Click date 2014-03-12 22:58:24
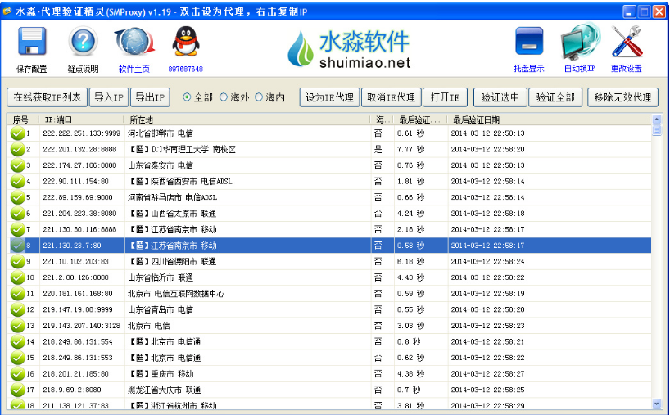This screenshot has width=670, height=415. coord(487,261)
